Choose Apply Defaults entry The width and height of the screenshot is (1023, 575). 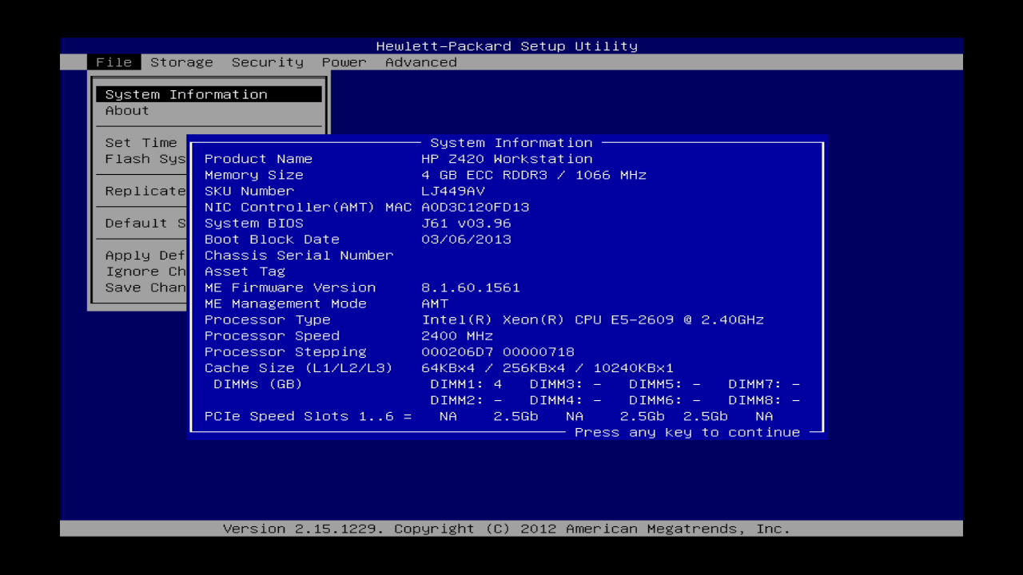[145, 256]
